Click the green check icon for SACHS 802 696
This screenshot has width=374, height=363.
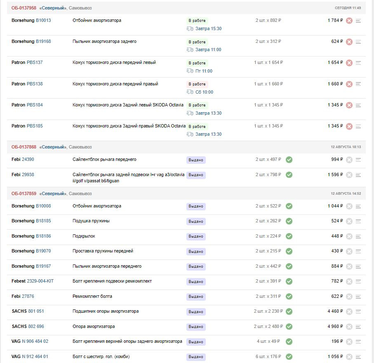click(289, 326)
